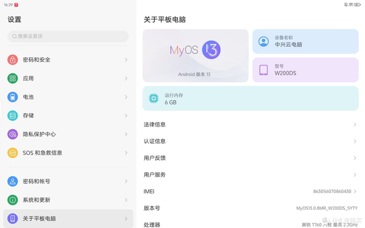Open 密码和帐号 via its chevron
The width and height of the screenshot is (365, 228).
point(126,181)
